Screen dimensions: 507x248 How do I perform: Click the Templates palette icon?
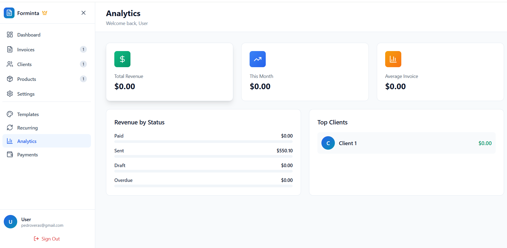[x=10, y=114]
